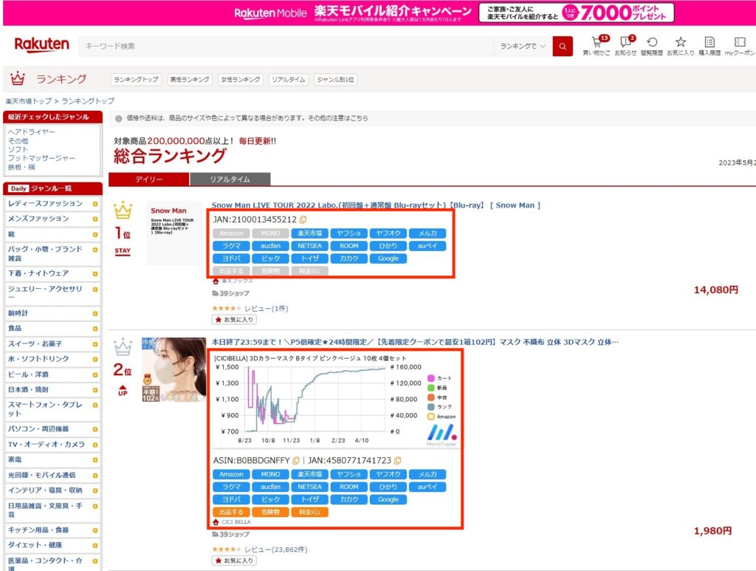
Task: Open ヘアドライヤー in recently checked genres
Action: 31,131
